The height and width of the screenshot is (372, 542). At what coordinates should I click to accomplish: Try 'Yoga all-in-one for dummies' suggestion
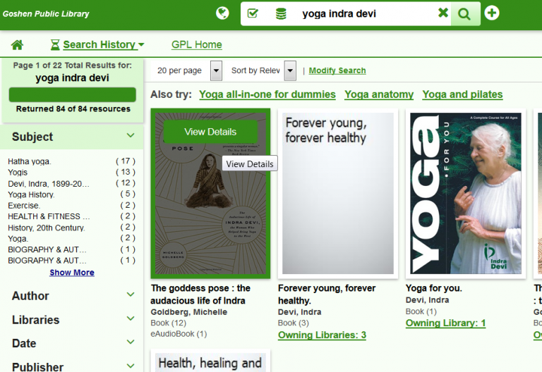coord(267,94)
